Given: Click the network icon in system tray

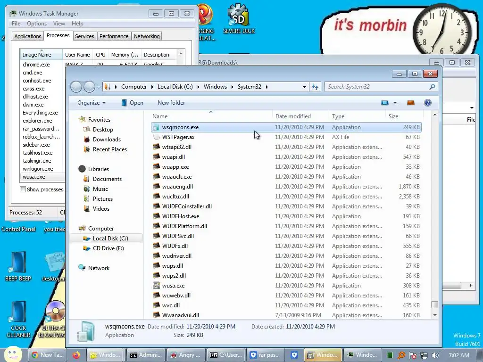Looking at the screenshot, I should [x=424, y=355].
